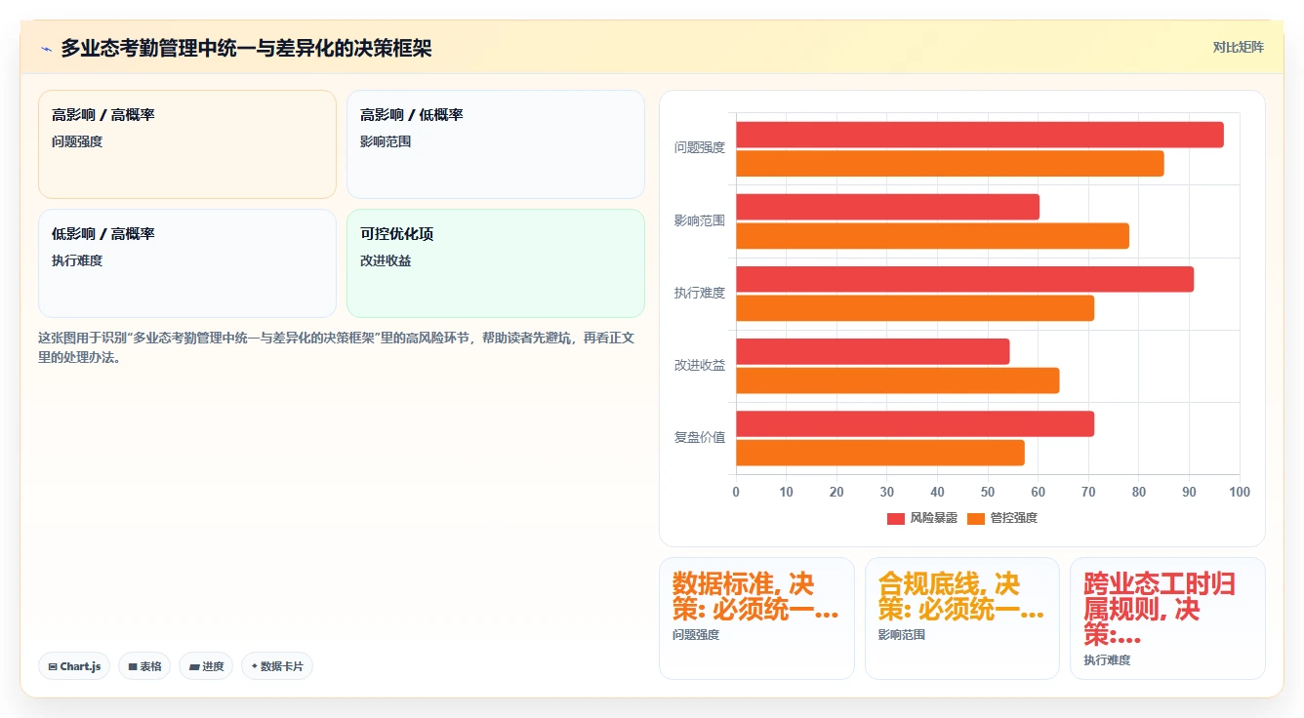The image size is (1304, 718).
Task: Open the 数据标准 decision data card
Action: (756, 618)
